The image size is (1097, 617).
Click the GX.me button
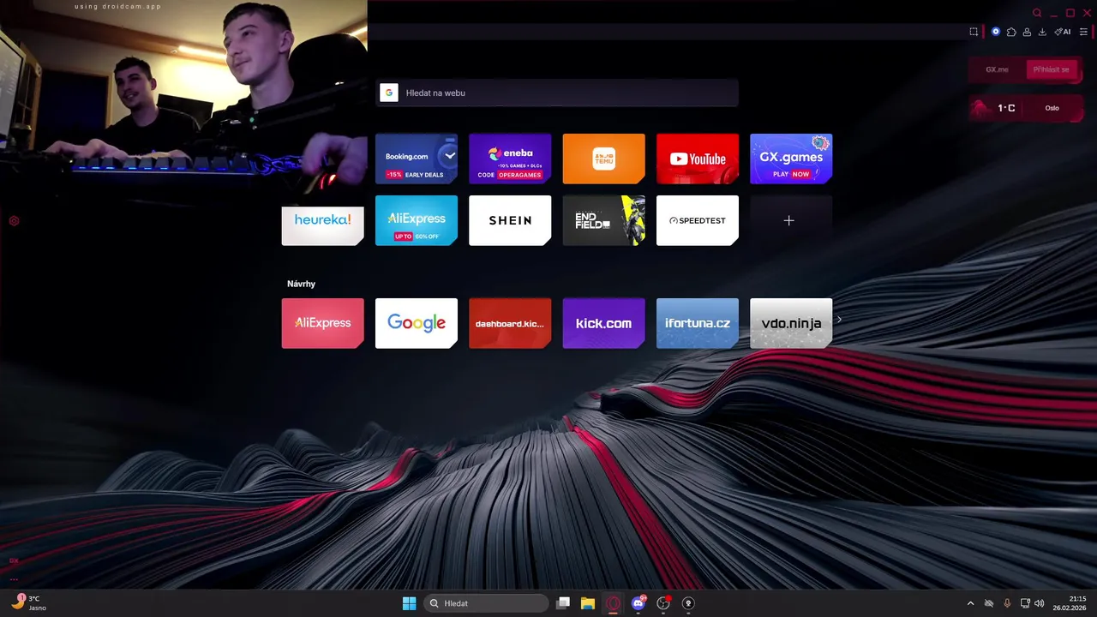point(997,69)
